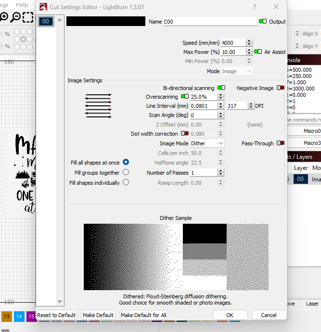Click the Name field containing C00
This screenshot has height=332, width=321.
pos(210,22)
